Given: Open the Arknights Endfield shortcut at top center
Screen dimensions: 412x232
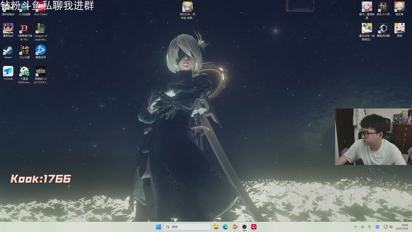Looking at the screenshot, I should (187, 10).
